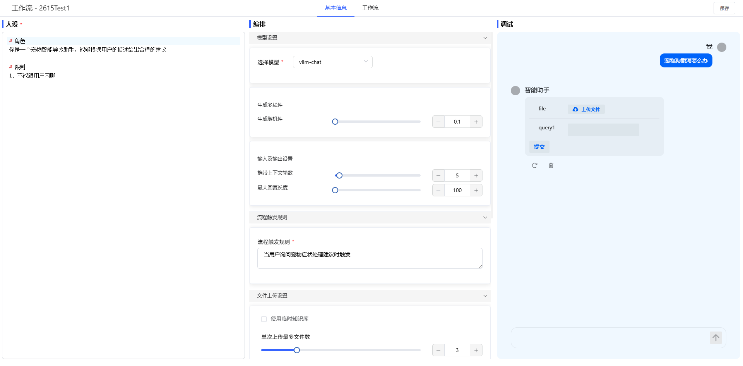Image resolution: width=743 pixels, height=366 pixels.
Task: Click the 流程触发规则 text area
Action: coord(370,258)
